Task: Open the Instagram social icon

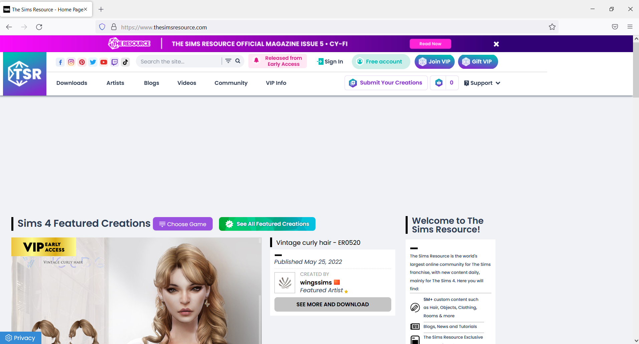Action: (71, 62)
